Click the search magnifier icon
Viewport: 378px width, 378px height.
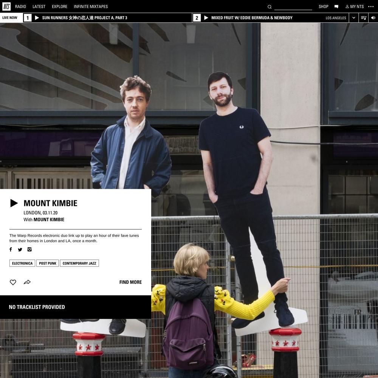pos(270,7)
